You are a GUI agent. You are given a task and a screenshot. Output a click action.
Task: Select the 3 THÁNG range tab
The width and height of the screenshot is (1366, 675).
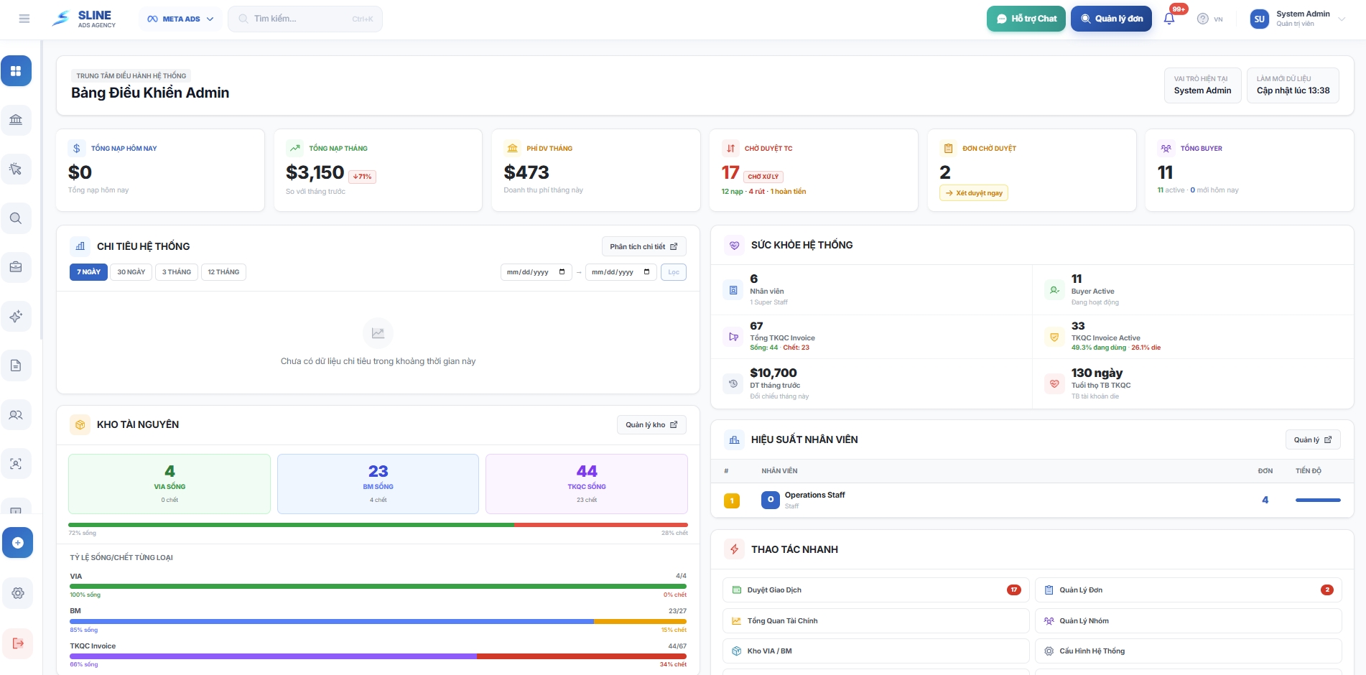pyautogui.click(x=176, y=272)
